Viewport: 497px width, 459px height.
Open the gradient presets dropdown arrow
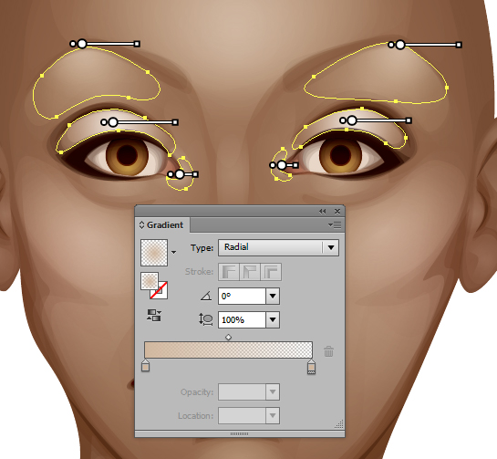coord(173,253)
